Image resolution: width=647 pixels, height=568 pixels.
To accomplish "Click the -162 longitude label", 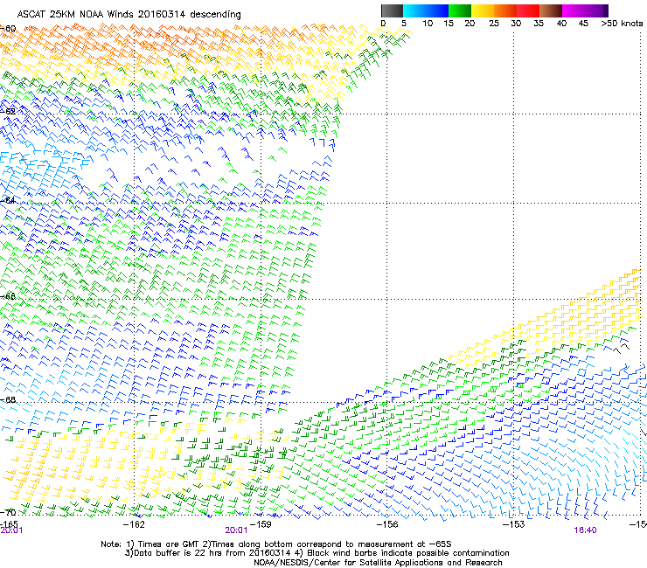I will point(135,524).
